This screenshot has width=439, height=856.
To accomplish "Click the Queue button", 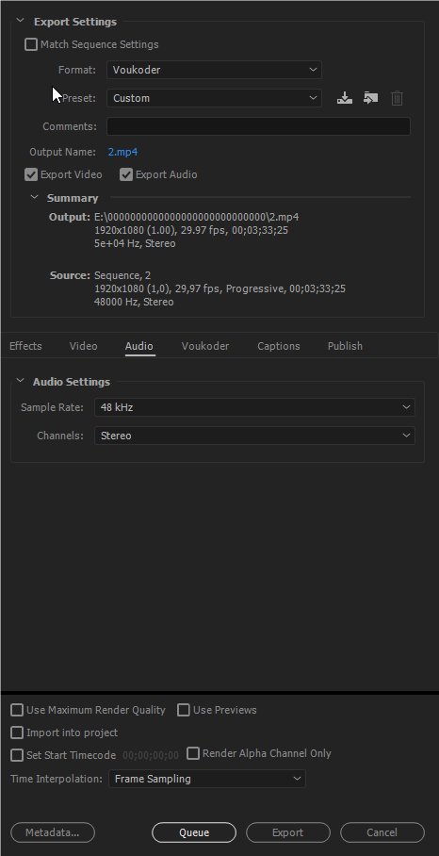I will point(194,832).
